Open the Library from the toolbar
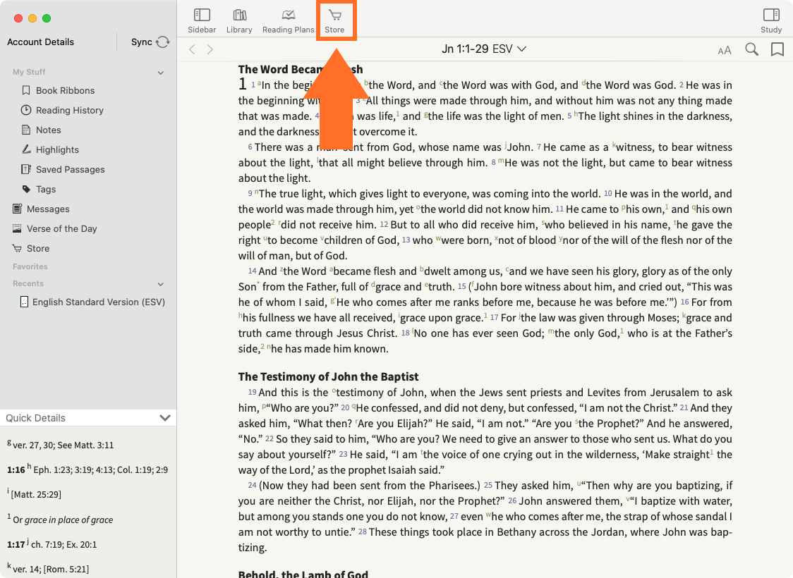 pyautogui.click(x=239, y=20)
